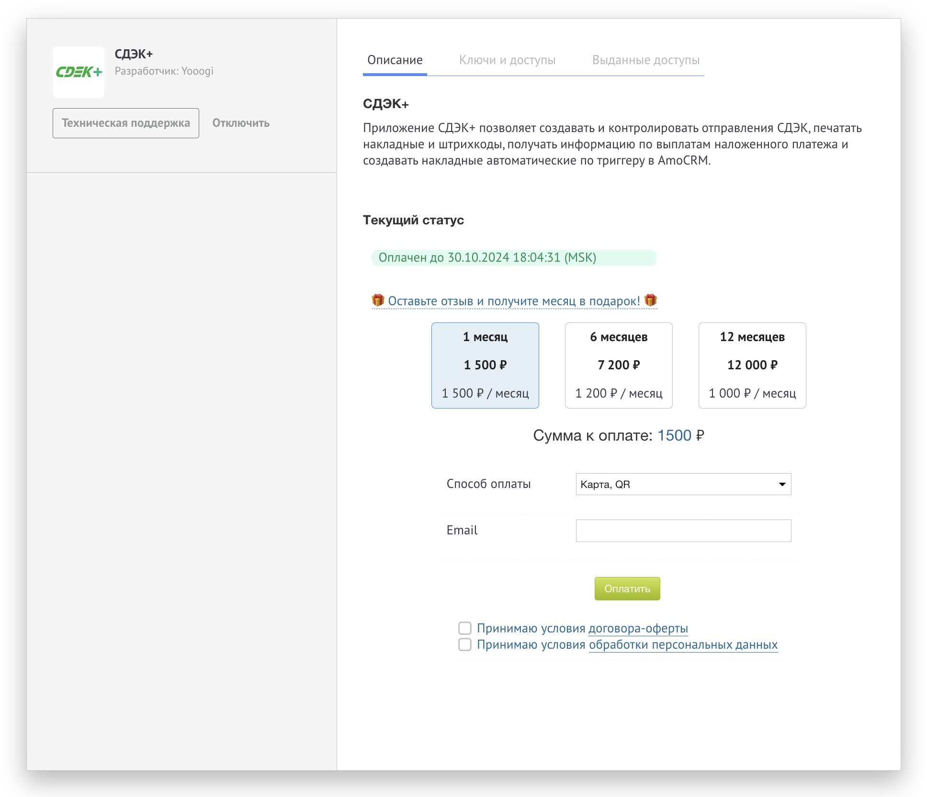Screen dimensions: 927x797
Task: Open the review gift offer link
Action: point(514,301)
